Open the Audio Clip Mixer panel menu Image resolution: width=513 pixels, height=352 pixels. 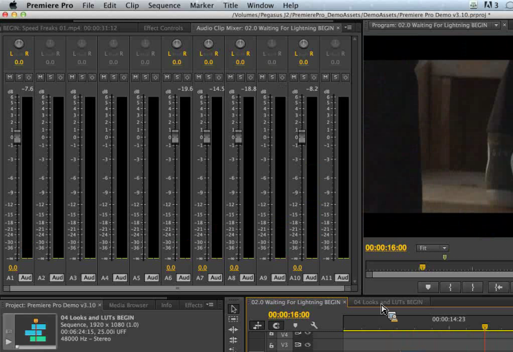click(x=349, y=28)
